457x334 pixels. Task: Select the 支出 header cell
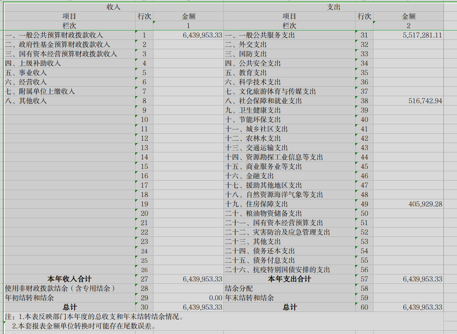click(x=333, y=7)
